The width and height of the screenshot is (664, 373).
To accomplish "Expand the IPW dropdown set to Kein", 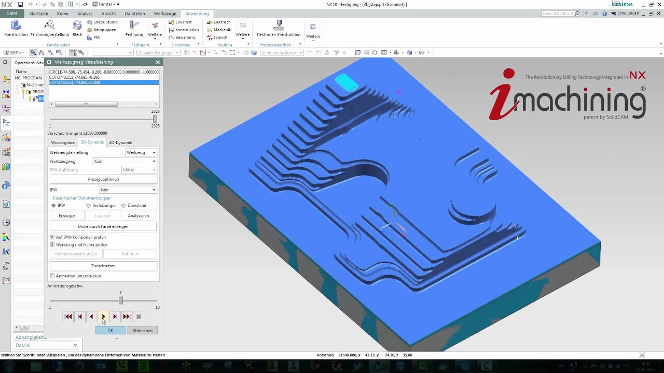I will [x=128, y=190].
